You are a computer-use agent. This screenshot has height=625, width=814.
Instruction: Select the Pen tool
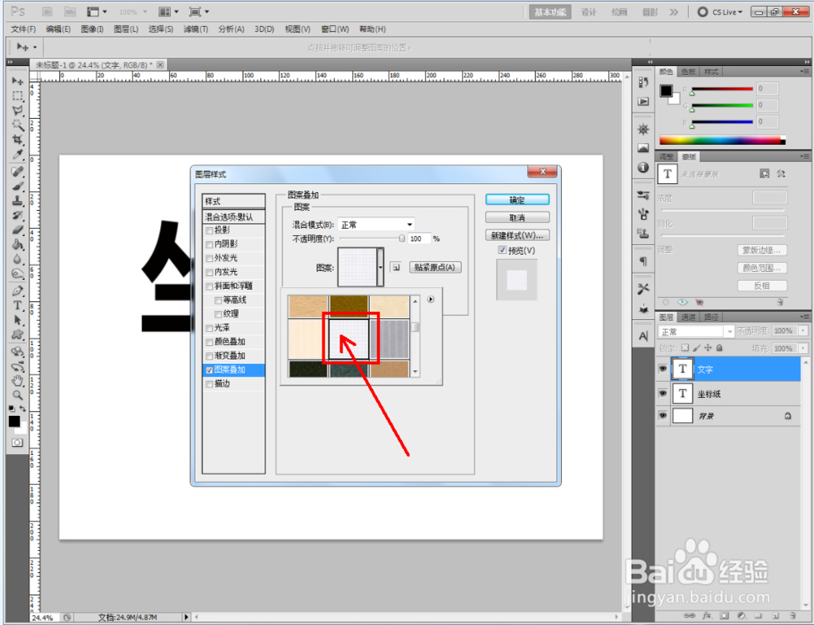tap(18, 291)
